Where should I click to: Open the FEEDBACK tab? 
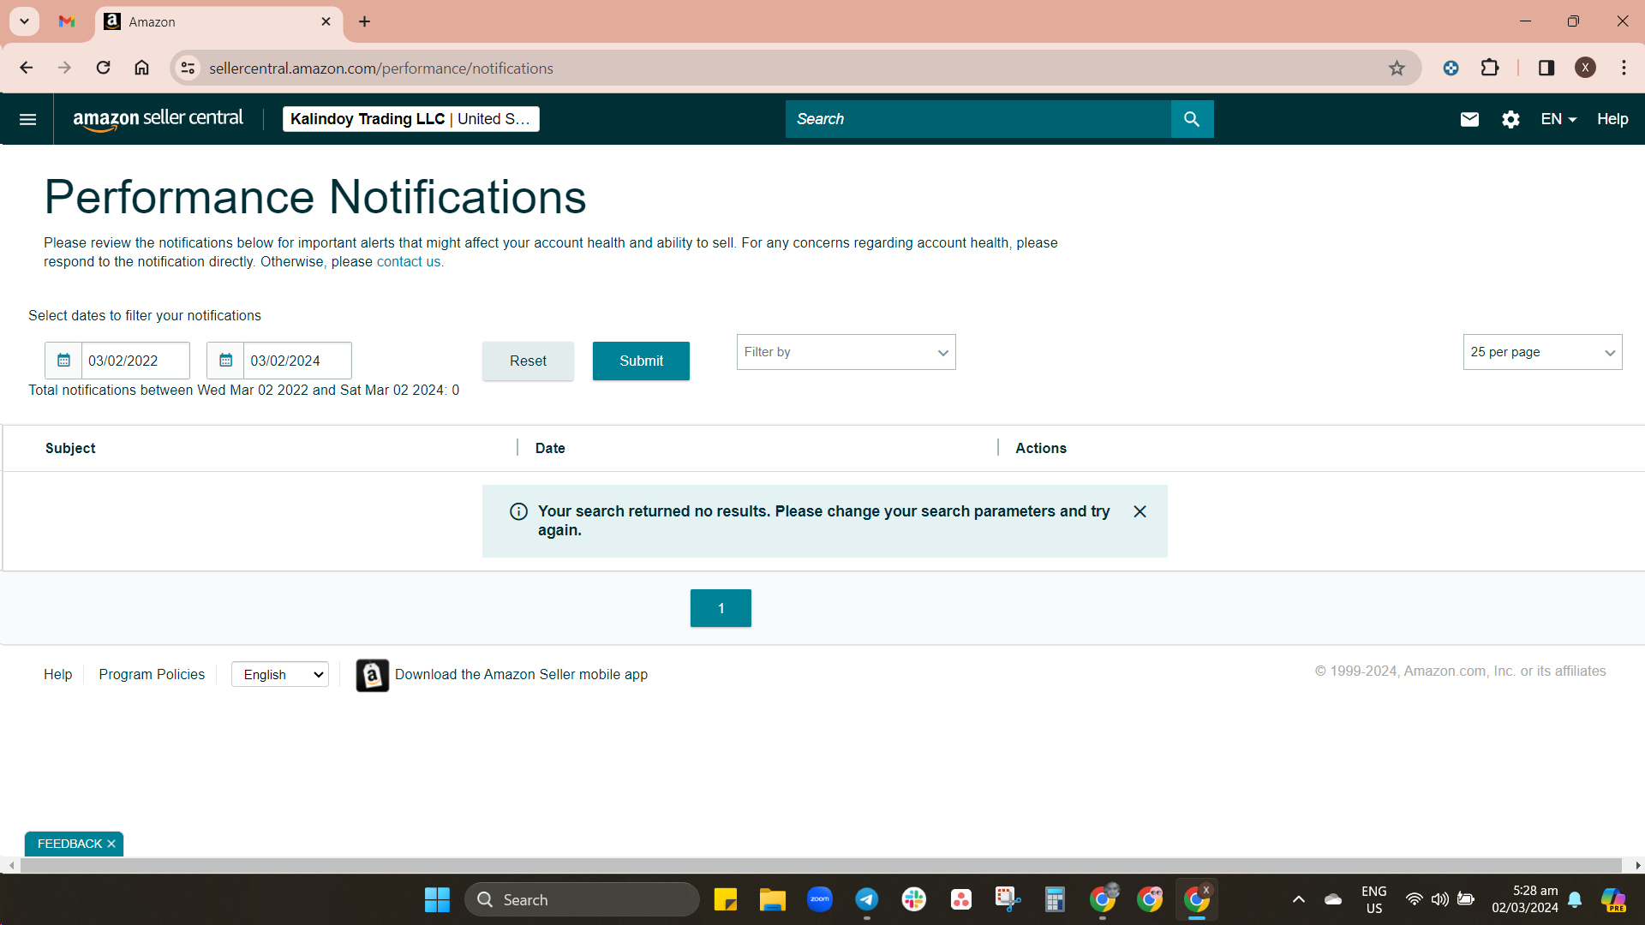[x=69, y=844]
